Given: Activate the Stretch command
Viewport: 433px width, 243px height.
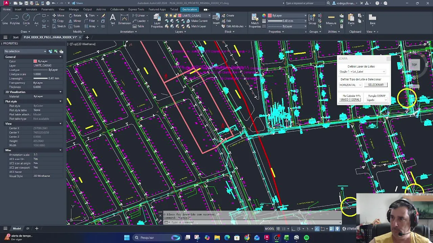Looking at the screenshot, I should pyautogui.click(x=59, y=26).
